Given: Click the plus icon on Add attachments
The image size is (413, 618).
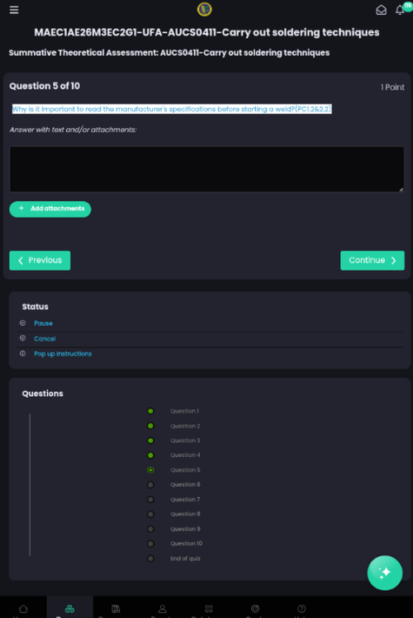Looking at the screenshot, I should coord(21,208).
